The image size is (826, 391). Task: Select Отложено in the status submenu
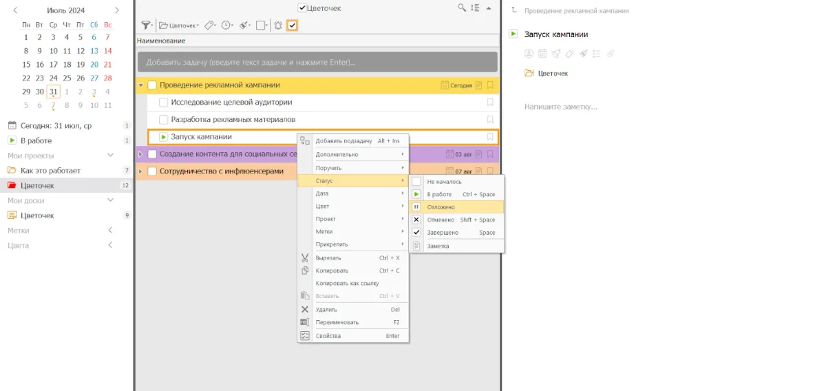coord(441,207)
